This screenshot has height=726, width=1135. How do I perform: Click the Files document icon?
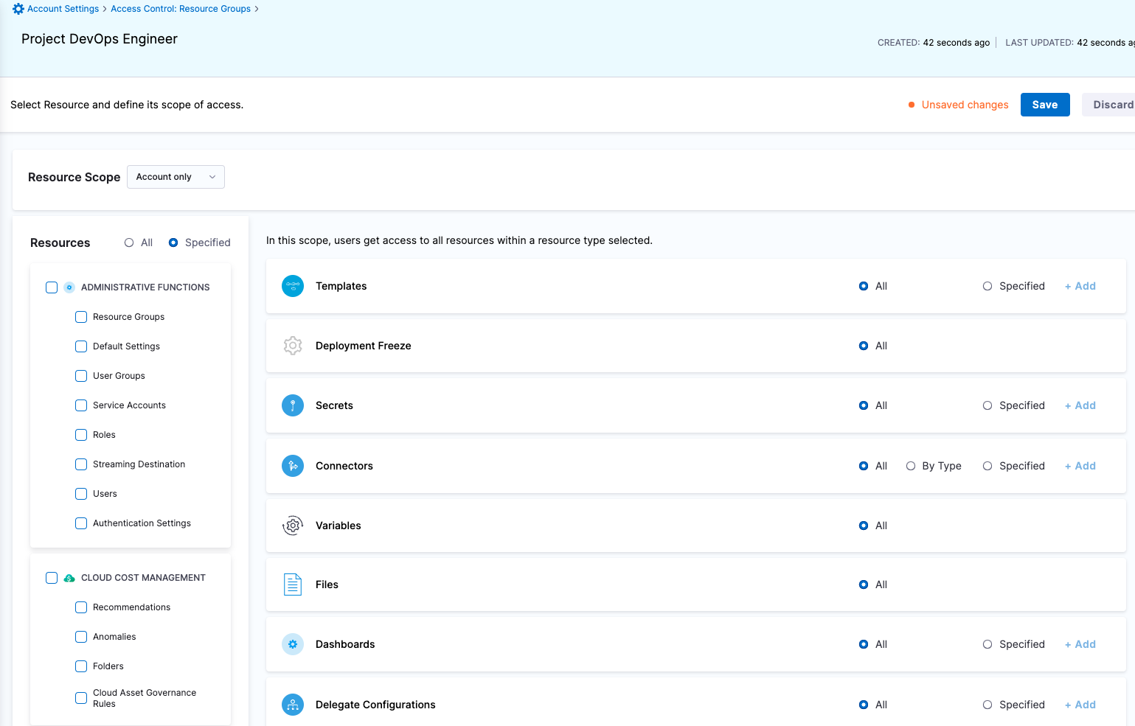293,584
